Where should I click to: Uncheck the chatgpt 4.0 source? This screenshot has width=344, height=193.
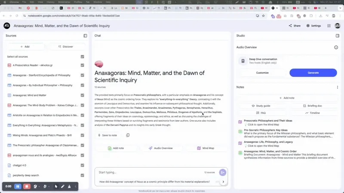[82, 165]
